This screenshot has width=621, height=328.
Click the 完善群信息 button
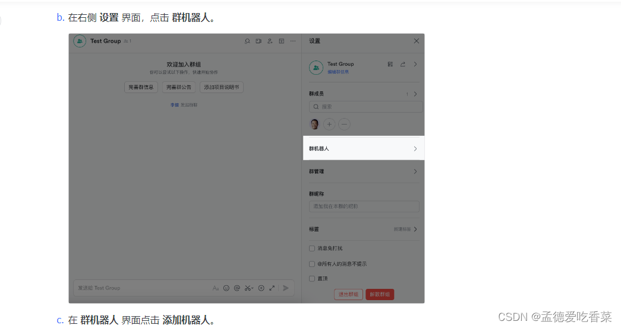pos(141,87)
